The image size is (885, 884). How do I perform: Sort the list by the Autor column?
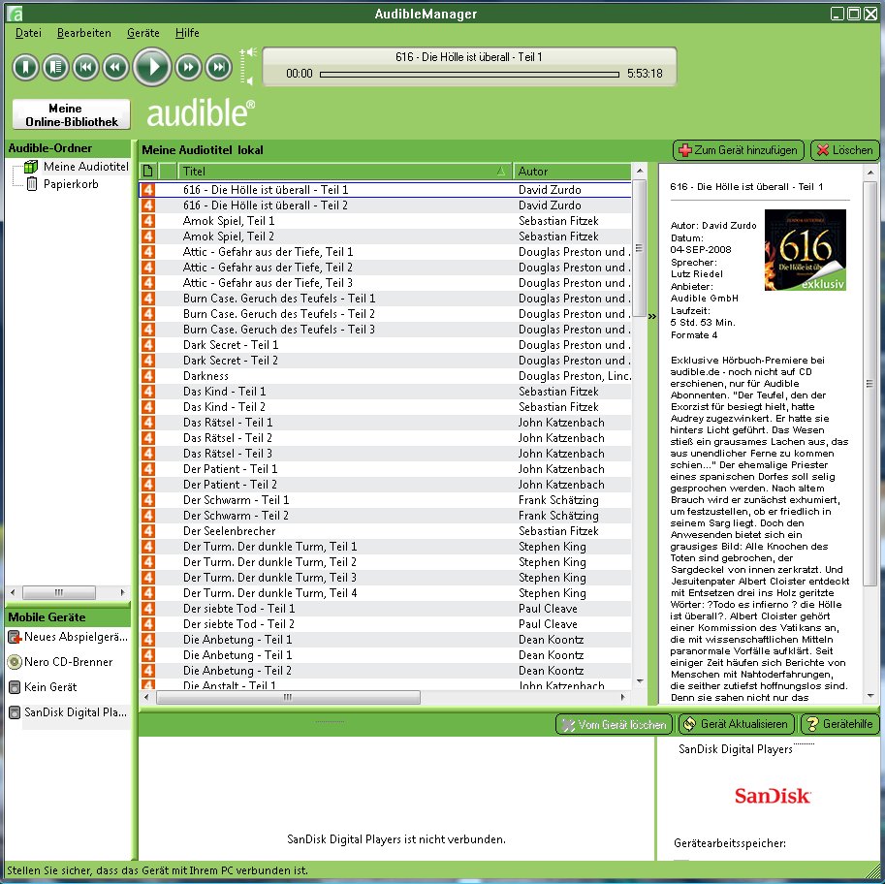point(572,171)
